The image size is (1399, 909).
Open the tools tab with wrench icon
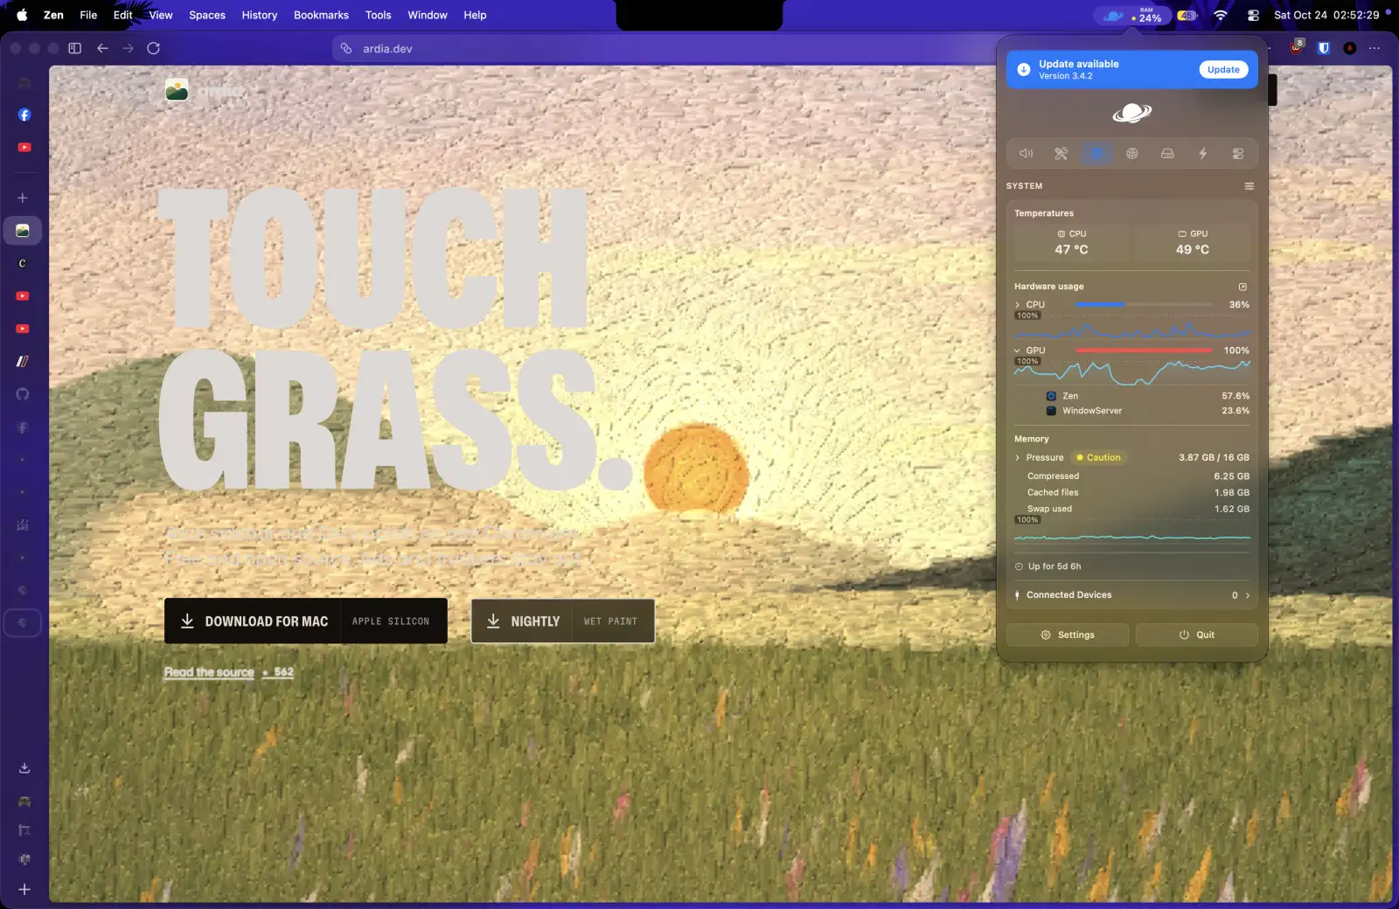[1061, 154]
